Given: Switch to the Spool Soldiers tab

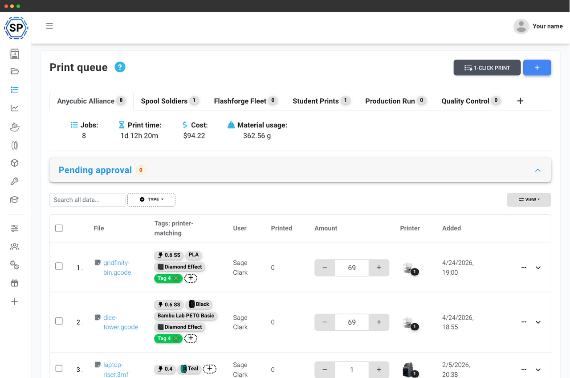Looking at the screenshot, I should [169, 101].
